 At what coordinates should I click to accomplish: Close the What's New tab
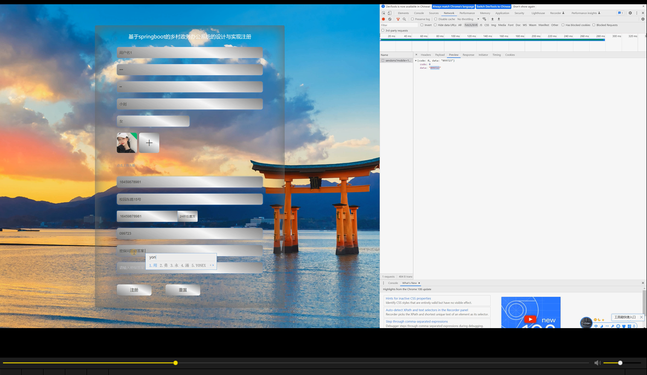pyautogui.click(x=419, y=283)
